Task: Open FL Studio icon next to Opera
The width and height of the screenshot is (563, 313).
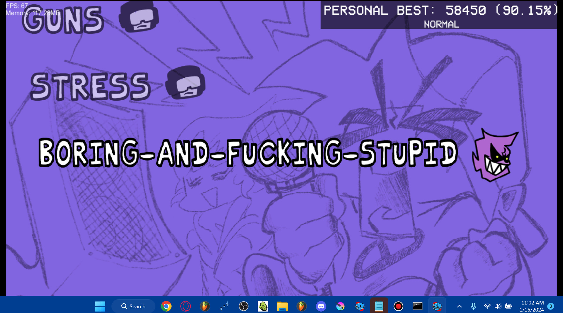Action: [205, 306]
